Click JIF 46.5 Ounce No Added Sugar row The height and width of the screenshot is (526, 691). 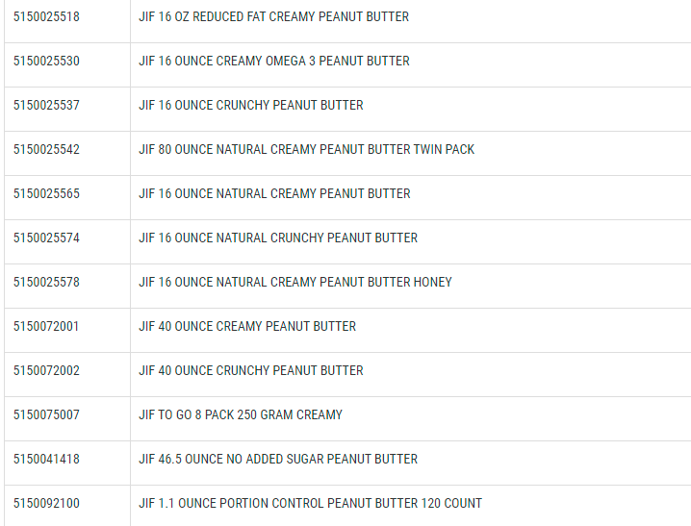point(278,460)
